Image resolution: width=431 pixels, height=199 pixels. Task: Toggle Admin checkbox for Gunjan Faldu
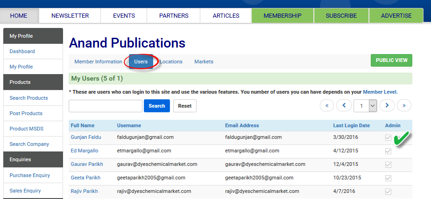pos(388,138)
